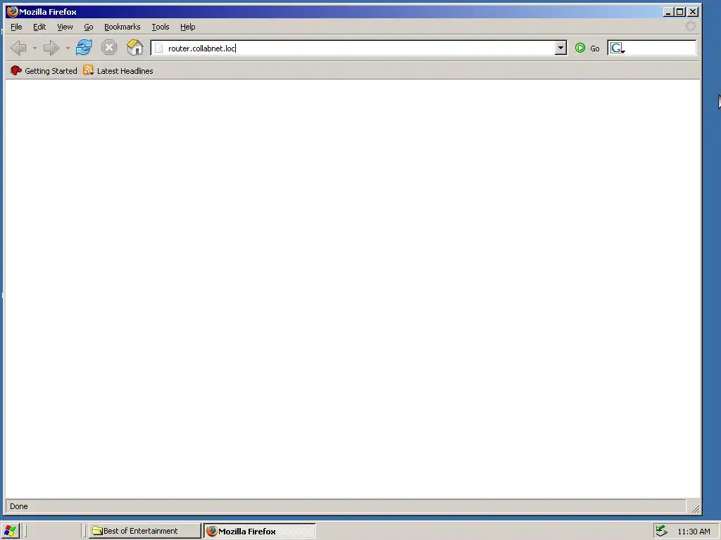721x540 pixels.
Task: Click the Firefox logo in title bar
Action: coord(13,11)
